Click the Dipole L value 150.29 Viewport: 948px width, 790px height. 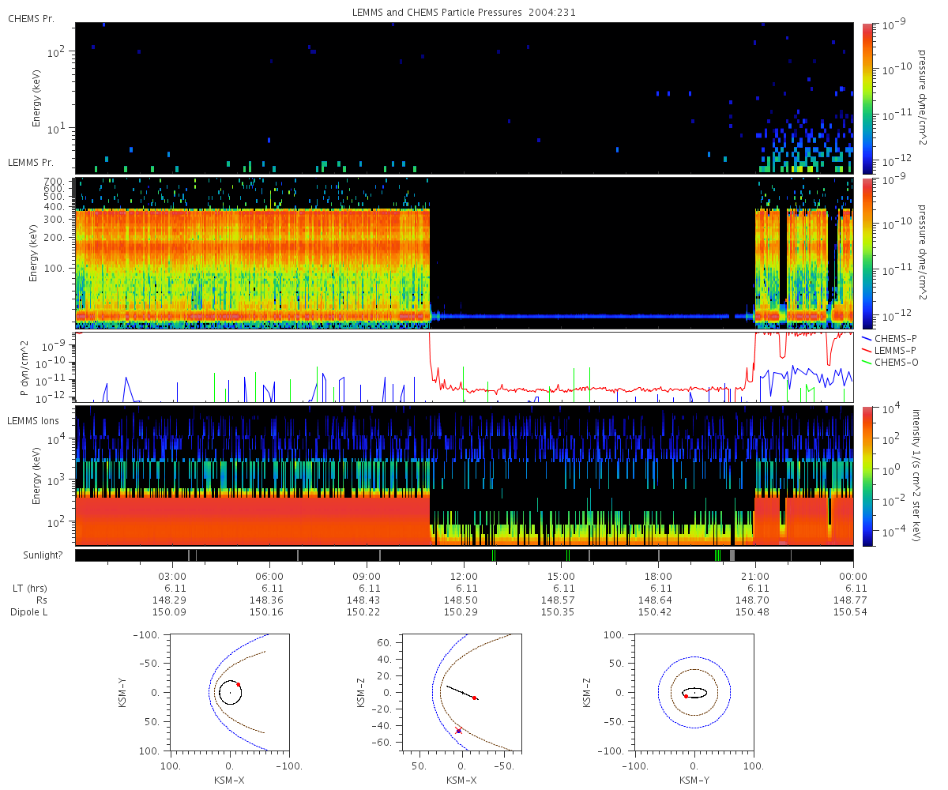[x=461, y=611]
